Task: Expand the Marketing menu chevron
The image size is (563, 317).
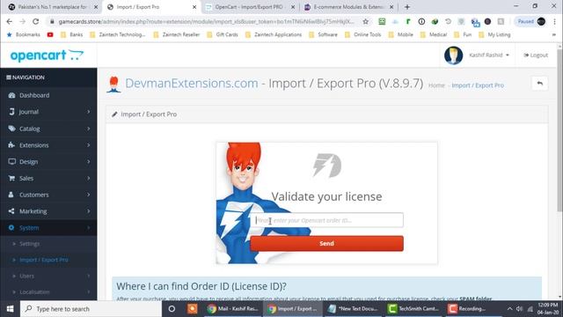Action: click(x=88, y=211)
